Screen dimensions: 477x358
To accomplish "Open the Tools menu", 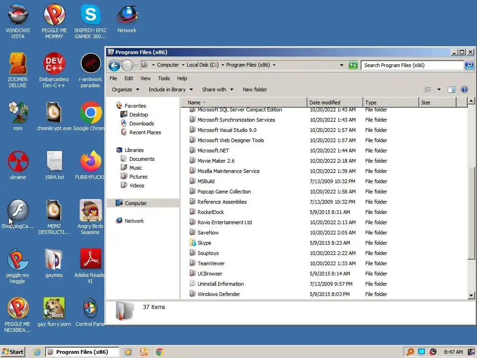I will tap(164, 78).
